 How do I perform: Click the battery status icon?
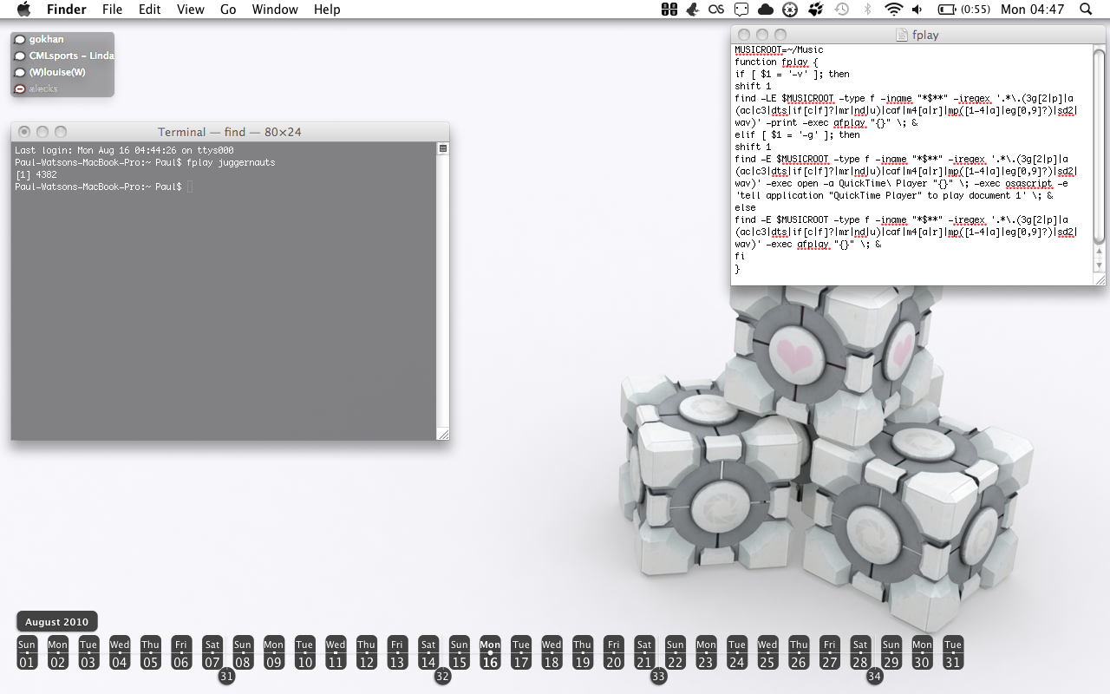tap(946, 10)
